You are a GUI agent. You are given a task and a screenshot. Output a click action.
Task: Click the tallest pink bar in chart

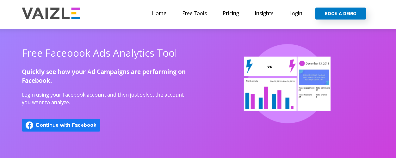(x=266, y=98)
